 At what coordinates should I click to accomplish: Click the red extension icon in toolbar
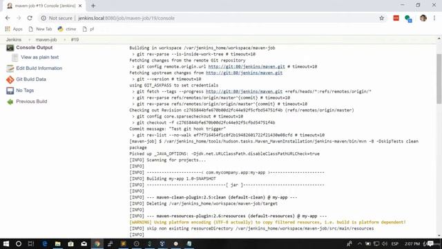396,18
